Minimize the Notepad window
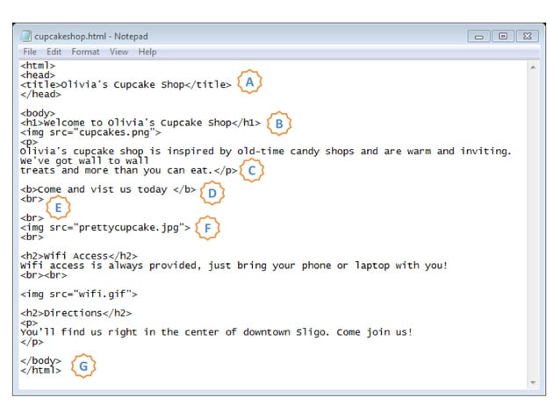This screenshot has width=560, height=419. pos(479,36)
